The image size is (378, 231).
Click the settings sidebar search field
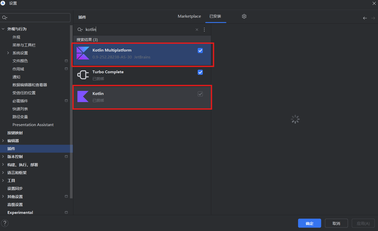coord(35,18)
